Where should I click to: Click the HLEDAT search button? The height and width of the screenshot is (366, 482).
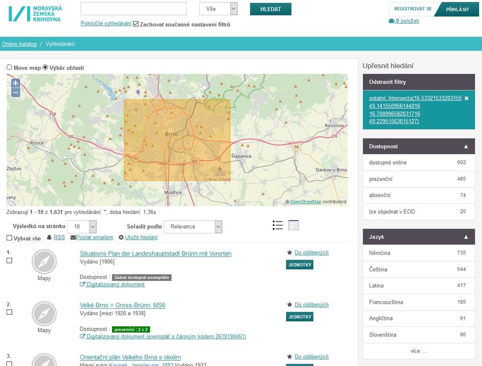(x=271, y=9)
